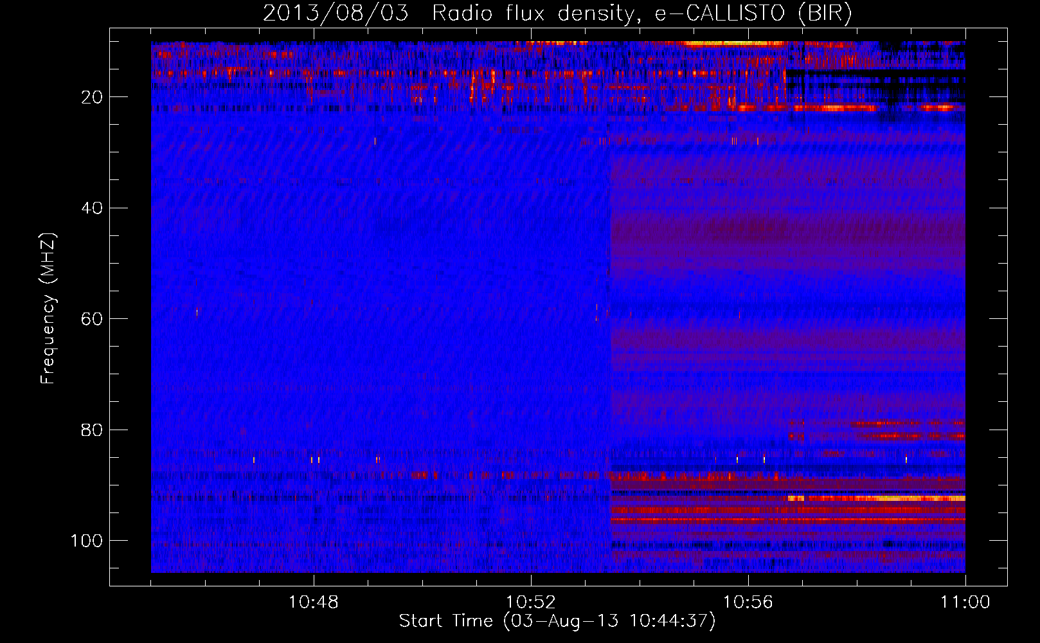Click the '10:56' time tick label
Screen dimensions: 1040x643
748,602
